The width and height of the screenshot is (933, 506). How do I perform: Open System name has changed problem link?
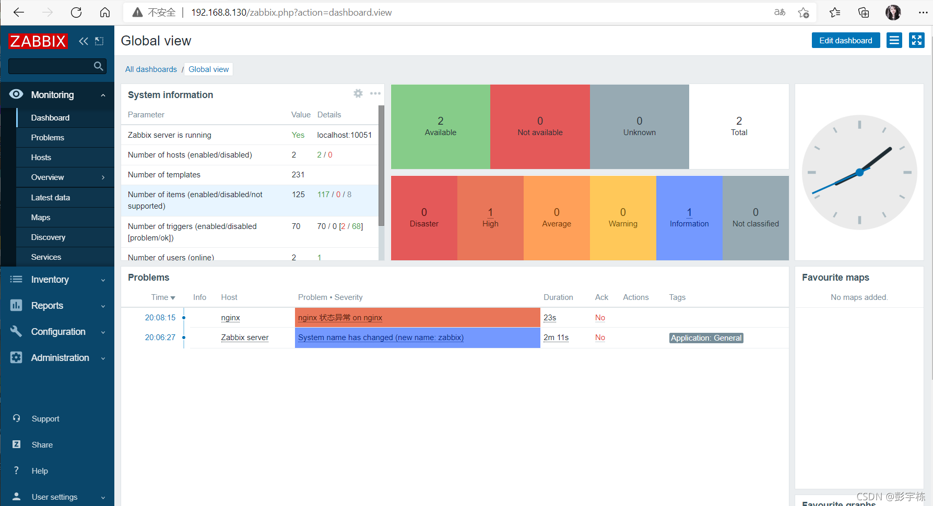coord(381,338)
